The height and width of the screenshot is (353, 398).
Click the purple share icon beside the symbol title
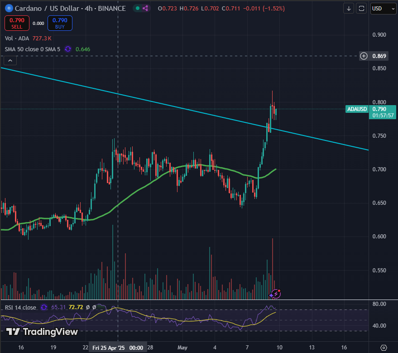pos(145,8)
